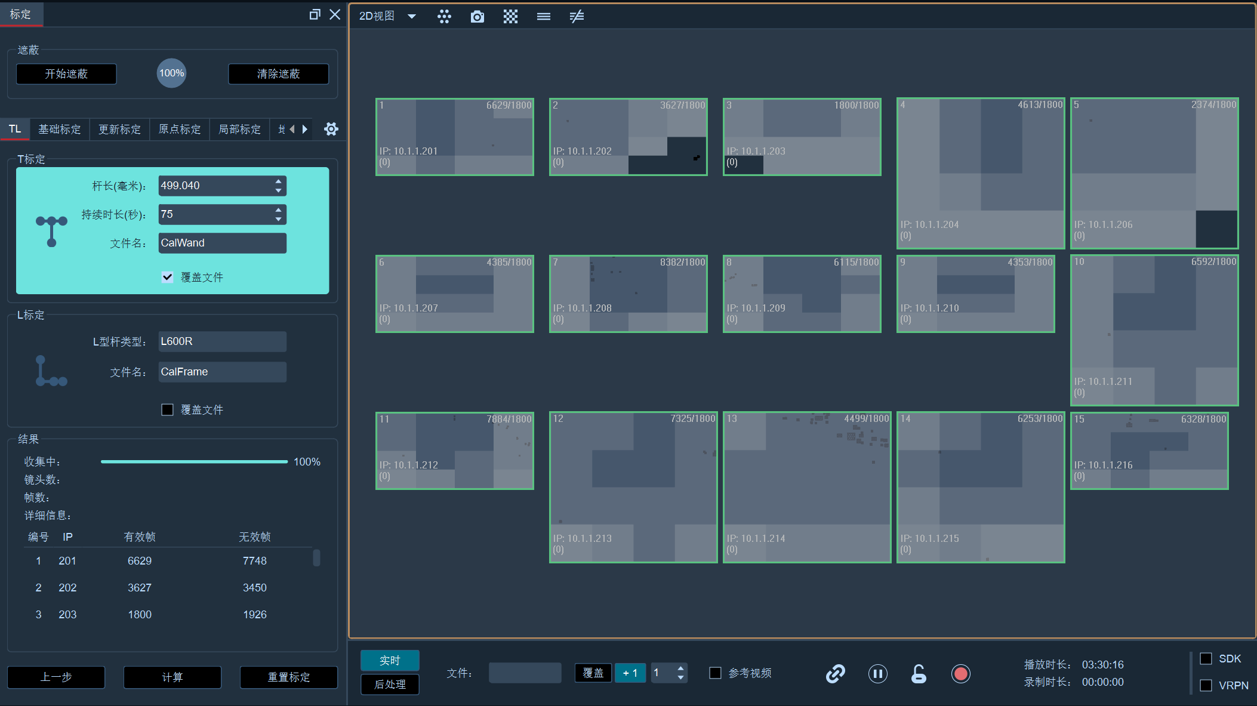Click the start masking button (开始遮蔽)

pyautogui.click(x=66, y=74)
